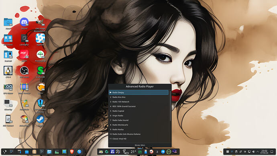This screenshot has width=277, height=156.
Task: Open the radio player widget in center dock
Action: [x=140, y=152]
